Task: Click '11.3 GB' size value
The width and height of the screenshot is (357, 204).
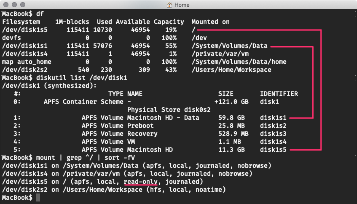Action: click(231, 150)
